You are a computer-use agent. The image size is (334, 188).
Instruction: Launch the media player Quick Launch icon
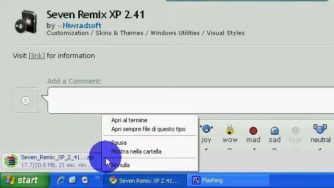pyautogui.click(x=85, y=180)
